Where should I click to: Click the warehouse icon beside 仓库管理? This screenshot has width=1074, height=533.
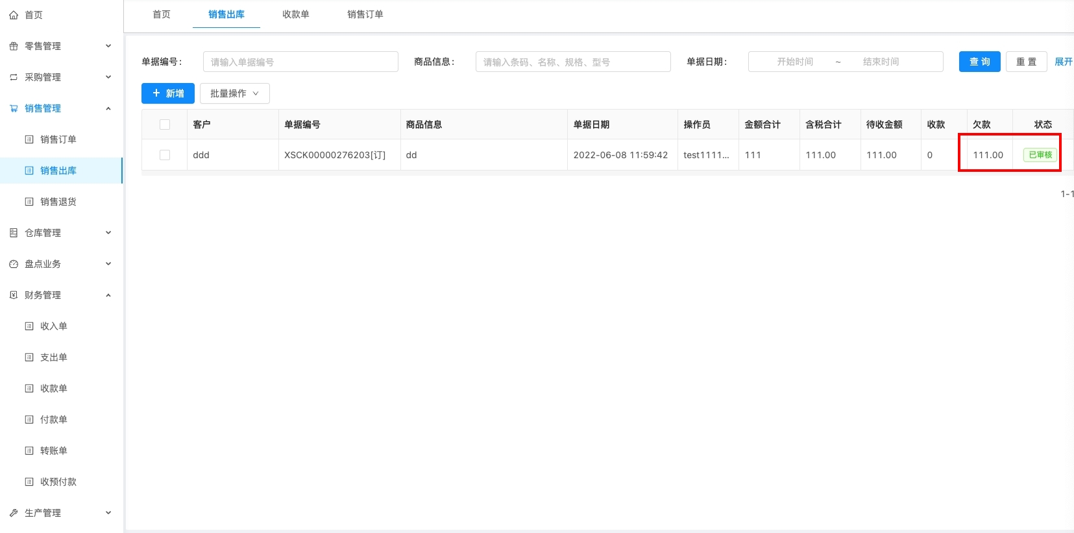coord(14,233)
